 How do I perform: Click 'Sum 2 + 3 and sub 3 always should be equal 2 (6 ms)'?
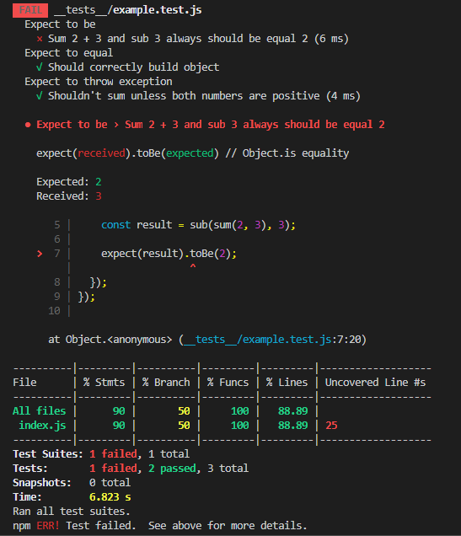198,39
